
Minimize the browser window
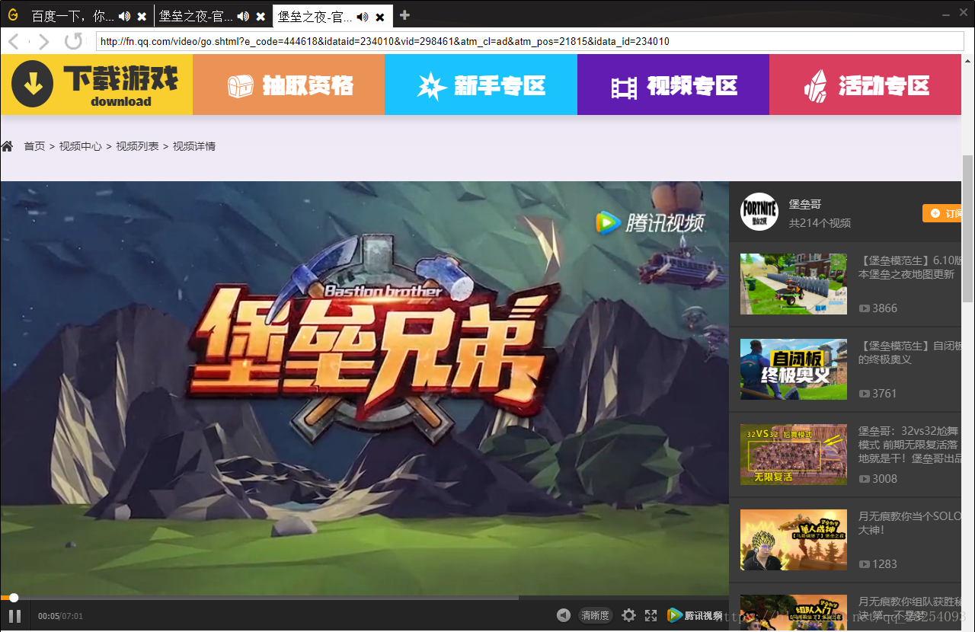click(x=945, y=14)
